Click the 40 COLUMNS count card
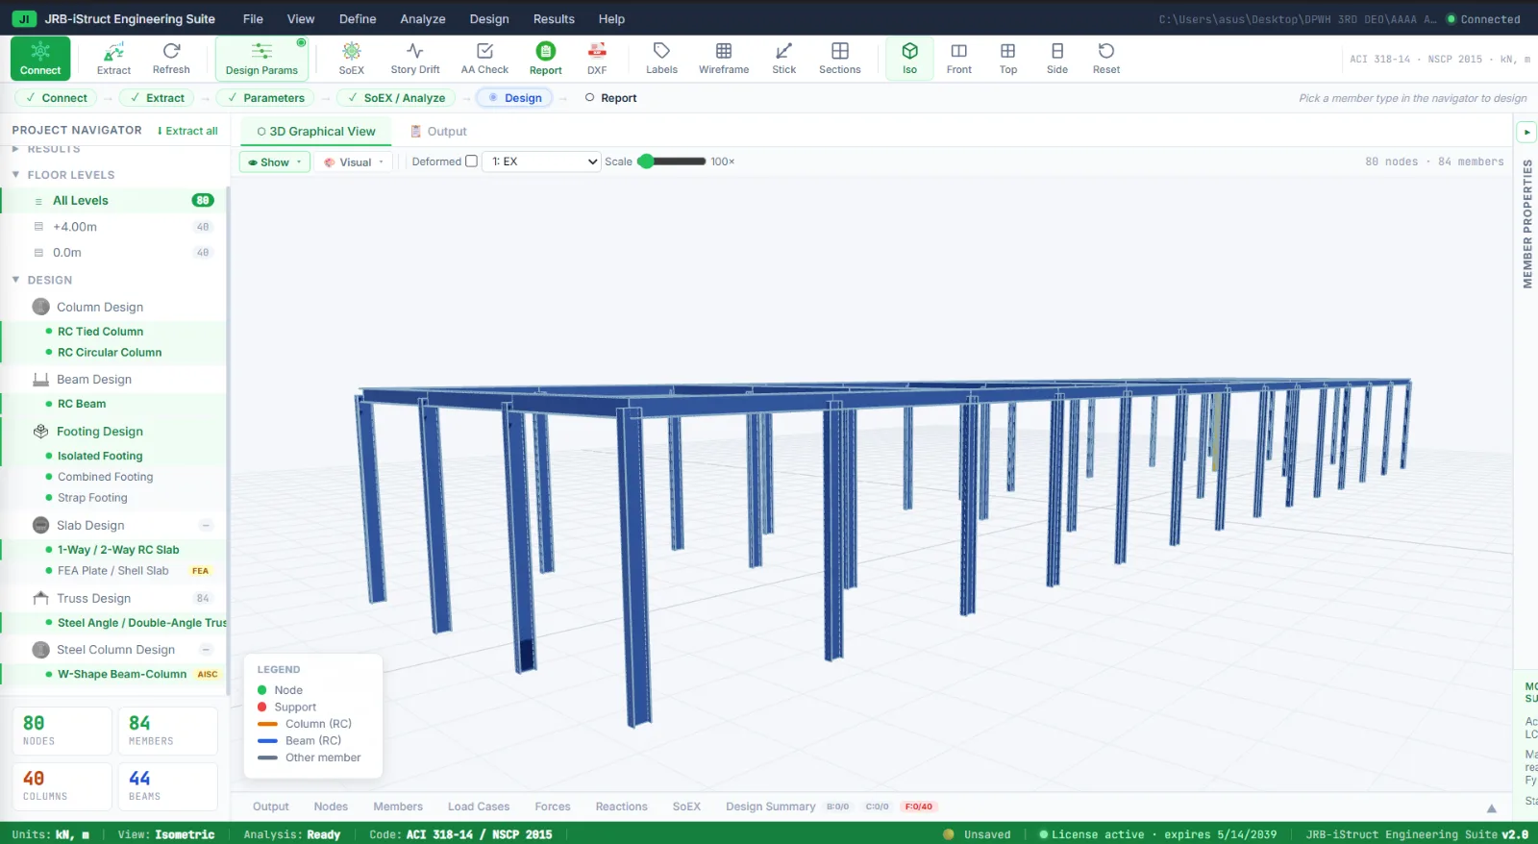Screen dimensions: 1538x844 click(x=62, y=786)
